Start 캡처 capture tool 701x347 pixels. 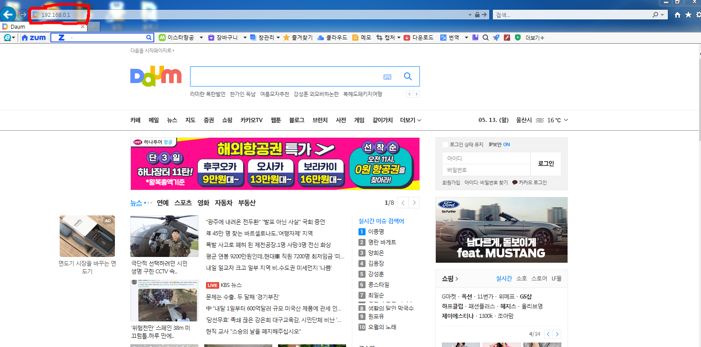(x=385, y=38)
